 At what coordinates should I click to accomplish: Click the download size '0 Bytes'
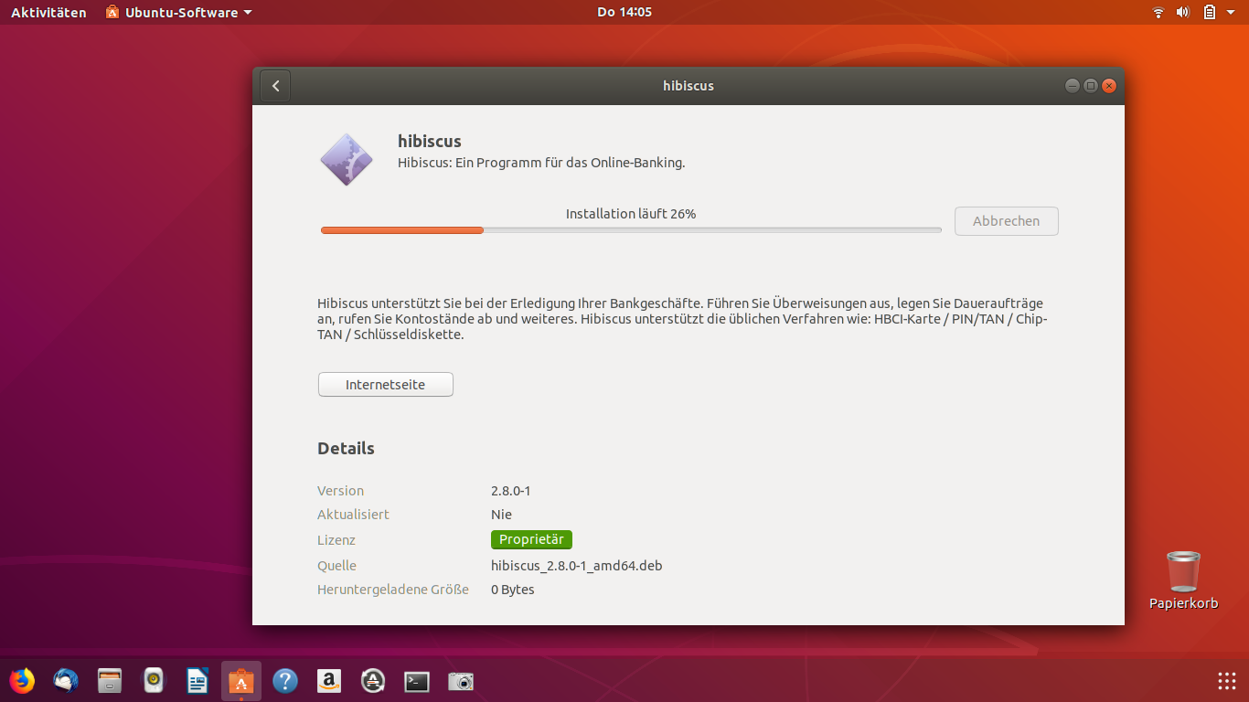coord(513,590)
